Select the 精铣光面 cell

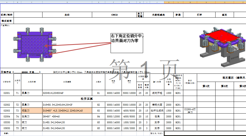click(x=157, y=105)
